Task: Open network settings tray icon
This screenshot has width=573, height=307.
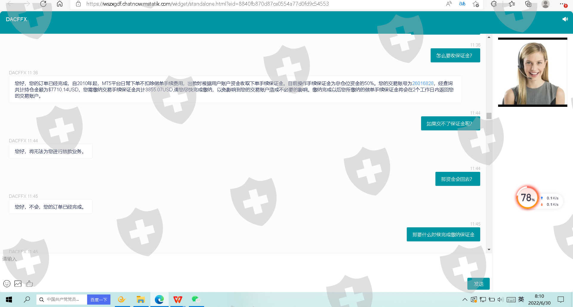Action: point(483,300)
